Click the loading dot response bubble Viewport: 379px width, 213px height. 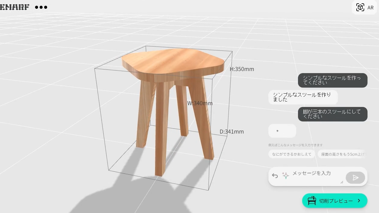pos(282,131)
